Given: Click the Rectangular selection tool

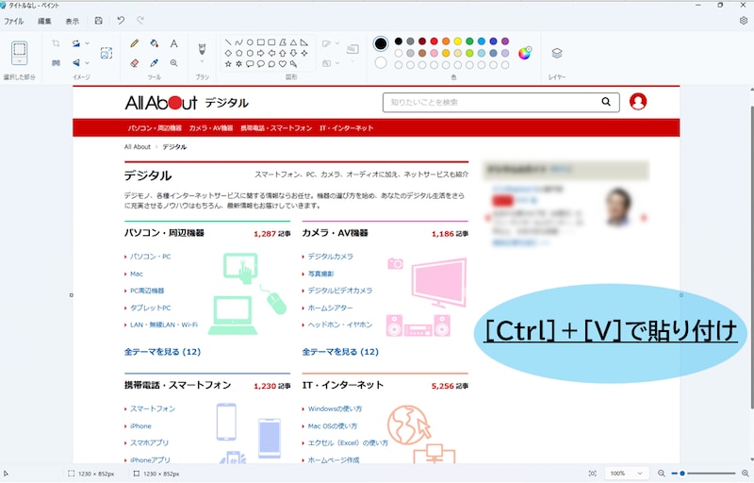Looking at the screenshot, I should click(19, 50).
